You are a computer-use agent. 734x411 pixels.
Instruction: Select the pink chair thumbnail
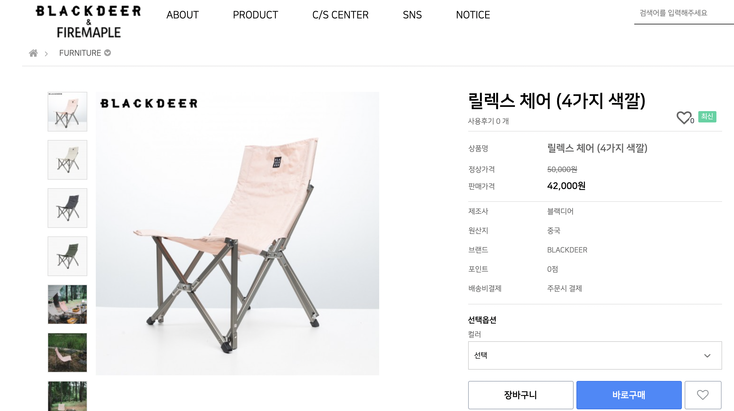[67, 111]
